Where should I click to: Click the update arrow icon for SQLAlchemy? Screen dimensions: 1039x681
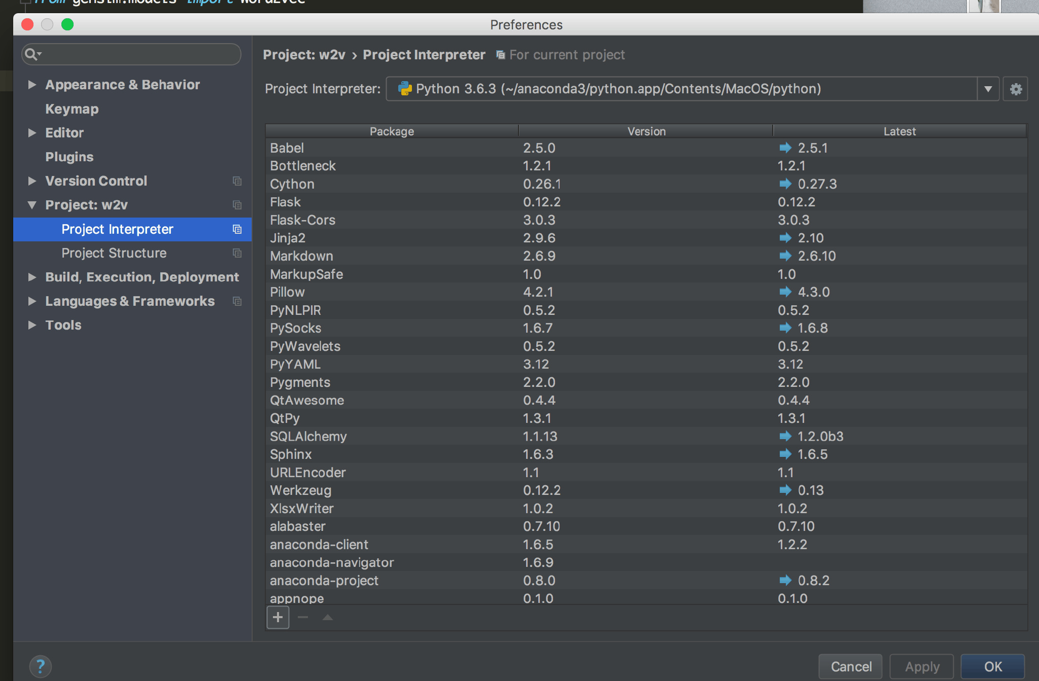785,436
